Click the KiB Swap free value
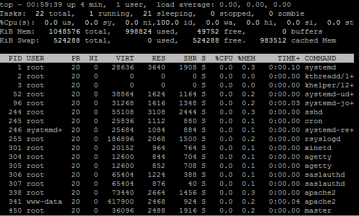The height and width of the screenshot is (216, 359). click(206, 41)
